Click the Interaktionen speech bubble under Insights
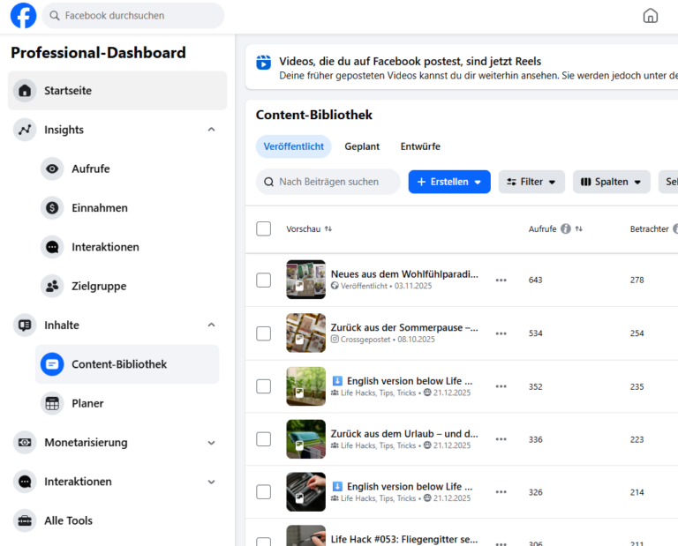This screenshot has height=546, width=678. pyautogui.click(x=52, y=247)
